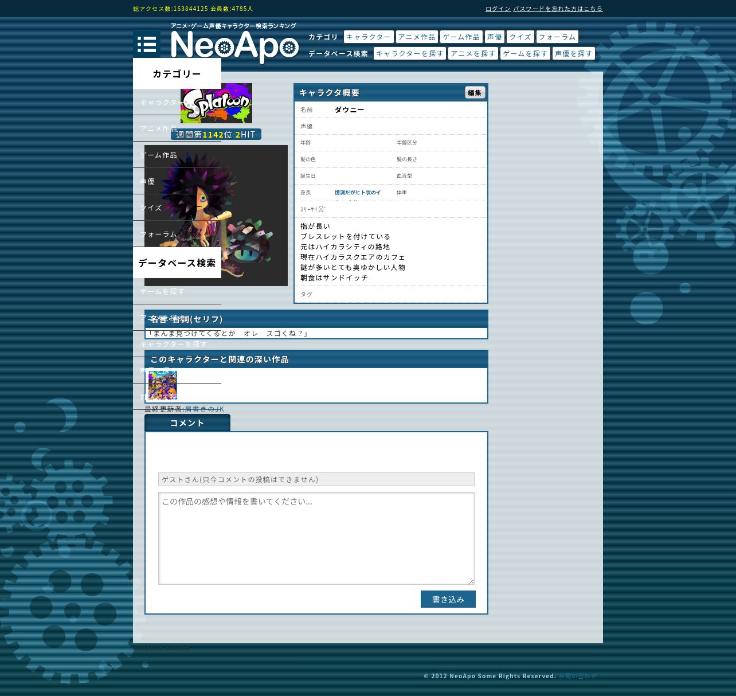Click the line 朝食はサンドイッチ
Screen dimensions: 736x696
(x=334, y=277)
